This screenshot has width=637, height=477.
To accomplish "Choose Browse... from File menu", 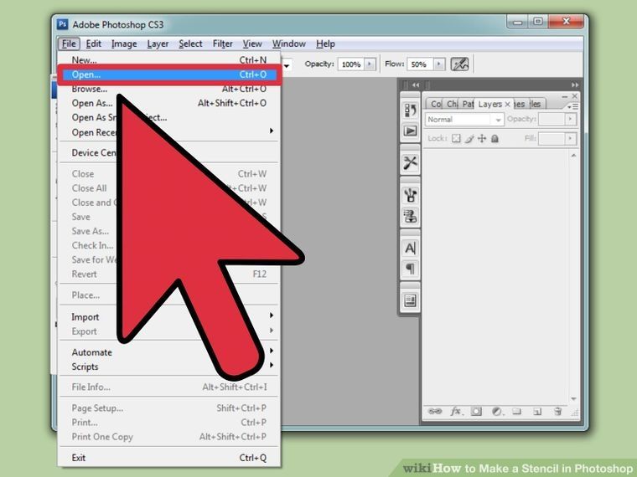I will pyautogui.click(x=169, y=89).
